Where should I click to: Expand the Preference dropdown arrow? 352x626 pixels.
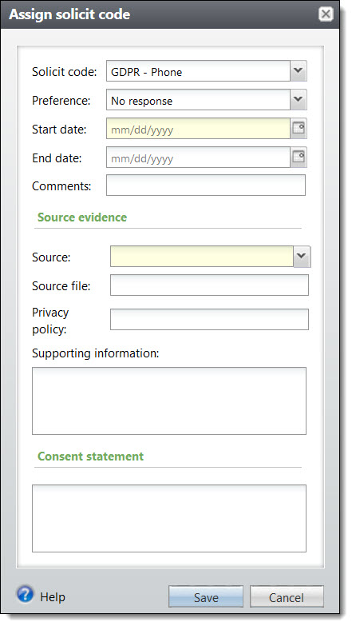point(299,100)
